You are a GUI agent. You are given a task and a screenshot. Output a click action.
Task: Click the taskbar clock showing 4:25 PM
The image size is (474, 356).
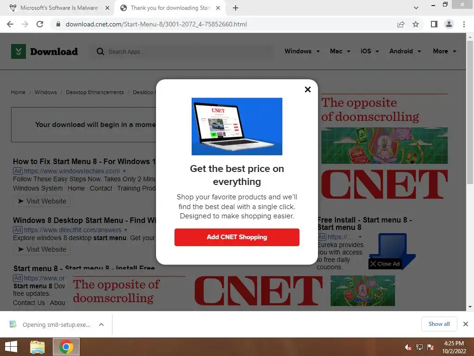pyautogui.click(x=454, y=347)
